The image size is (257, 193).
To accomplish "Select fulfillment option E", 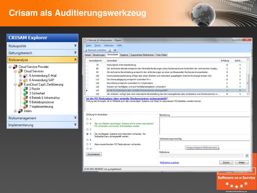I will point(87,140).
